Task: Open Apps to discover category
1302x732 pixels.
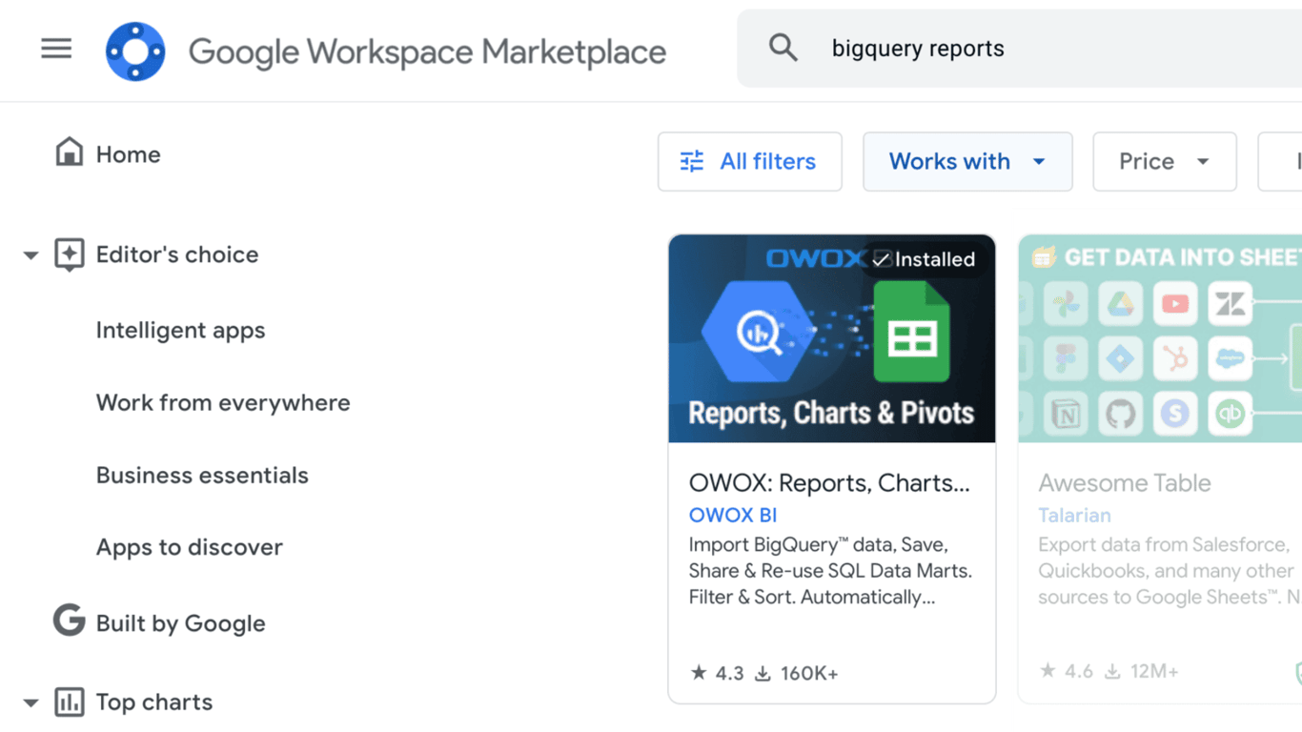Action: point(189,547)
